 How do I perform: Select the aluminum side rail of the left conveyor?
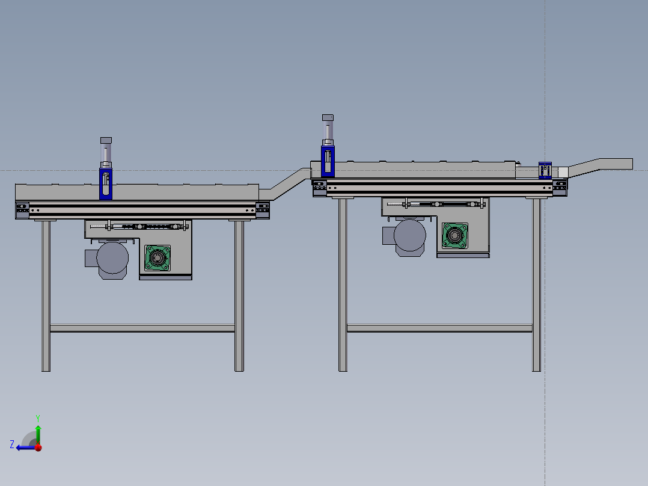[142, 210]
